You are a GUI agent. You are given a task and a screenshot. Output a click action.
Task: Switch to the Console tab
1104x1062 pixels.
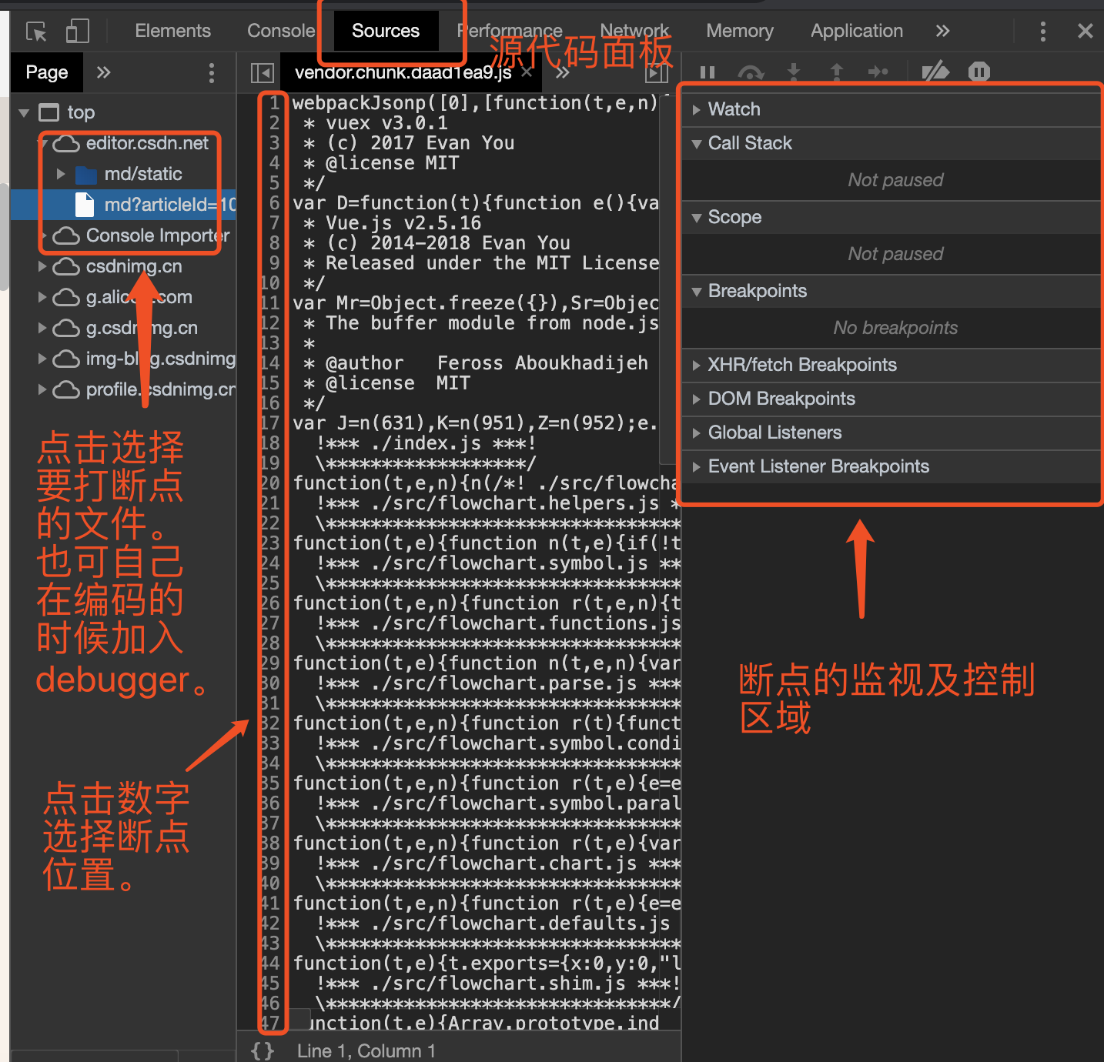281,31
